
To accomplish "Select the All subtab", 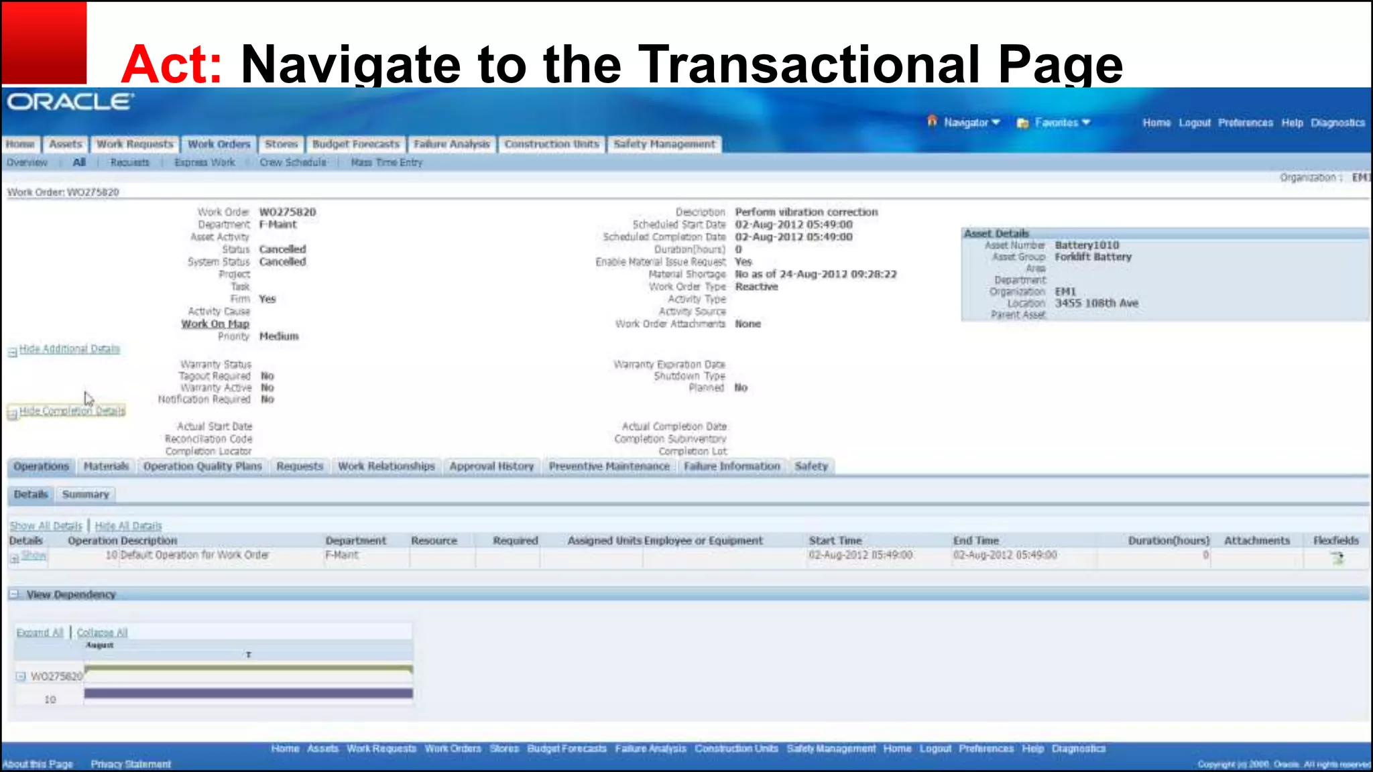I will pos(79,163).
